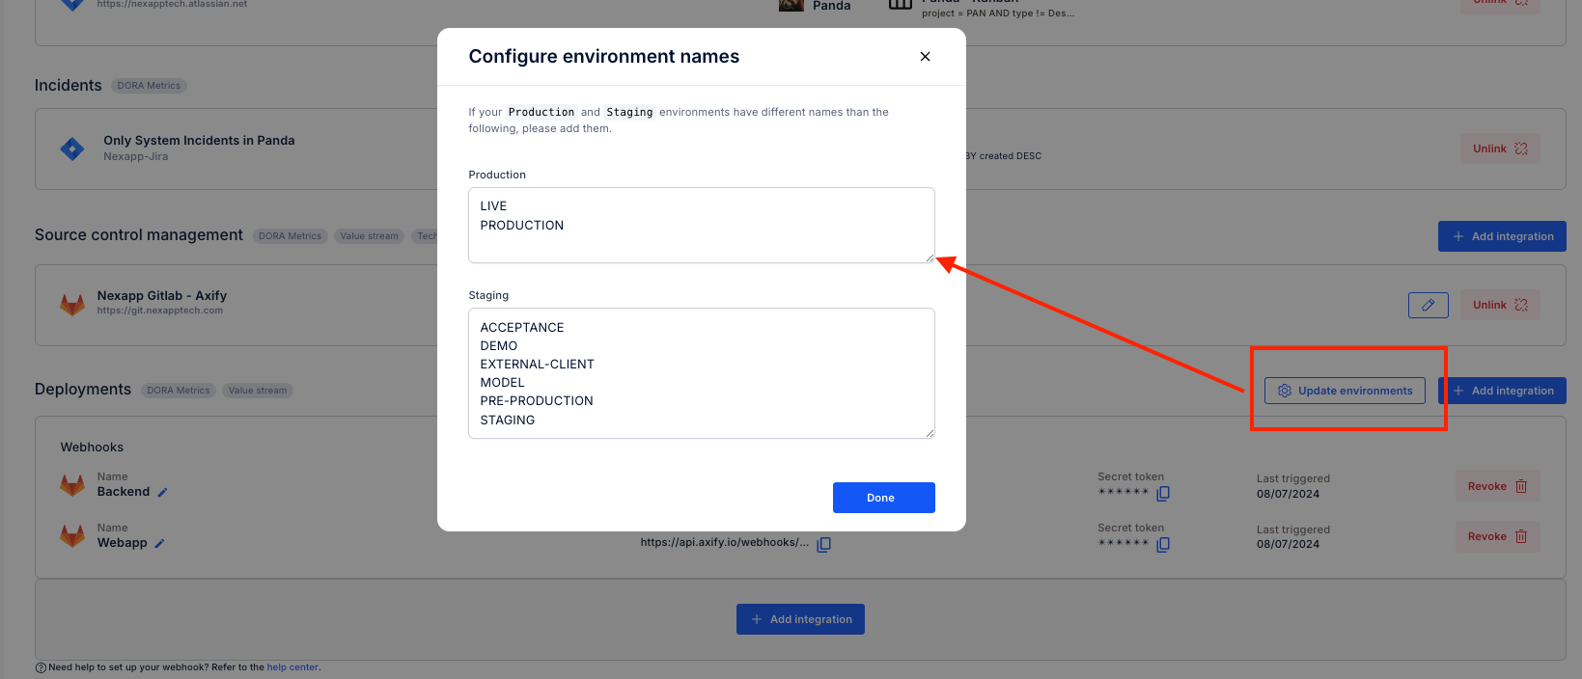The width and height of the screenshot is (1582, 679).
Task: Click the Backend webhook name
Action: click(x=124, y=492)
